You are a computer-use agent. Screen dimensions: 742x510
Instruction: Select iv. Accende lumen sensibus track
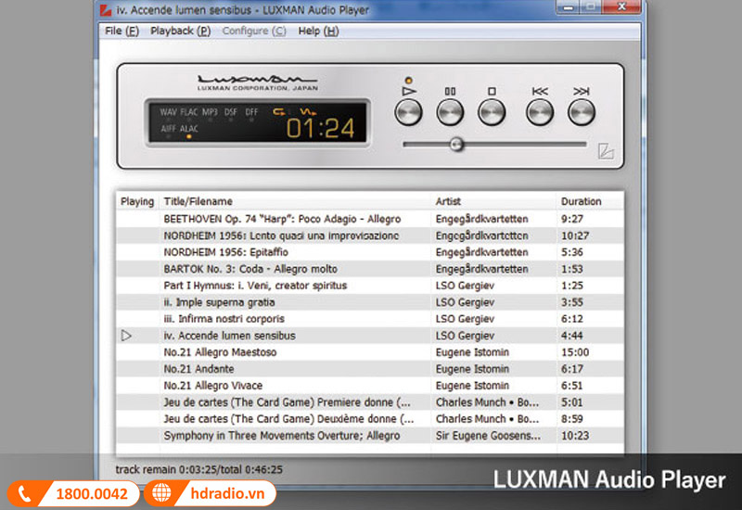pyautogui.click(x=370, y=336)
